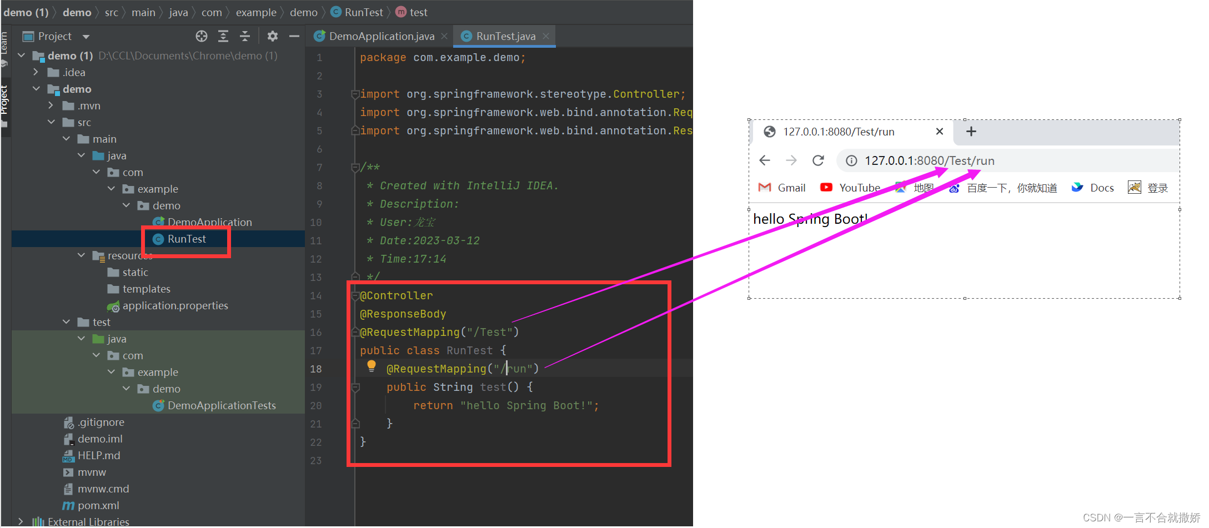Close the RunTest.java editor tab
This screenshot has height=528, width=1209.
[546, 36]
